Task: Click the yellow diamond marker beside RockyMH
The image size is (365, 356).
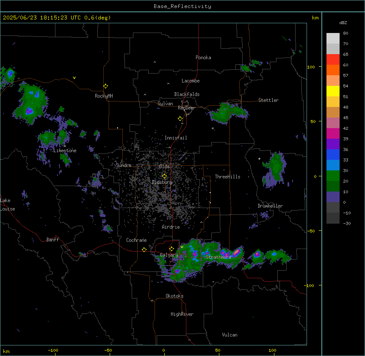Action: click(105, 86)
